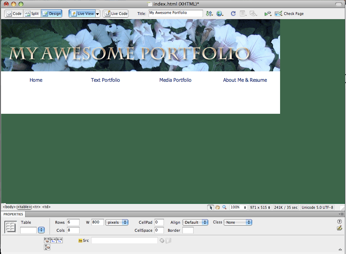Open the Live View options arrow
Image resolution: width=346 pixels, height=254 pixels.
tap(98, 14)
